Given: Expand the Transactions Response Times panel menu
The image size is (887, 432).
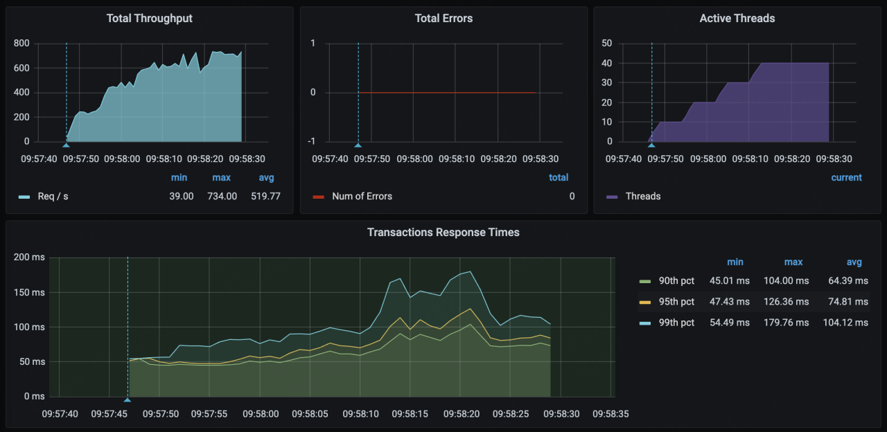Looking at the screenshot, I should (x=443, y=233).
